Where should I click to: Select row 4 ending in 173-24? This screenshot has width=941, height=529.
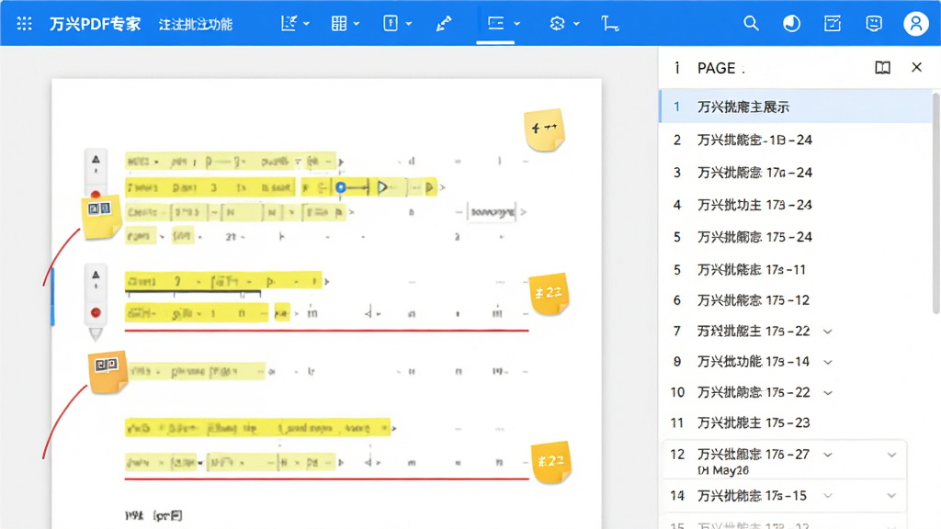(x=796, y=205)
